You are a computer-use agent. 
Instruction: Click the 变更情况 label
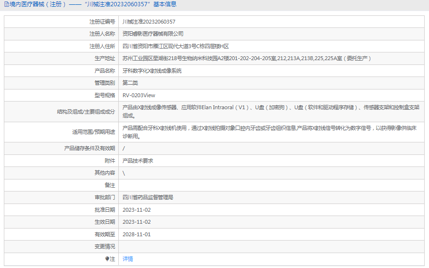pos(105,247)
